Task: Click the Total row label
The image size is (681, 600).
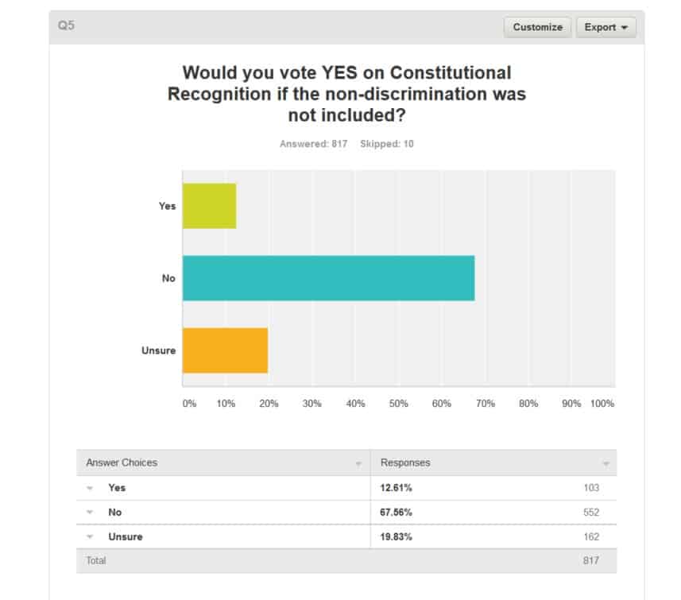Action: point(96,560)
